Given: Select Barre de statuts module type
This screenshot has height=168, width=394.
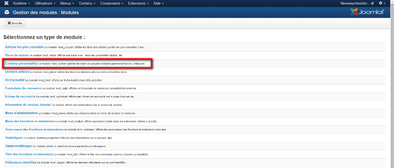Looking at the screenshot, I should tap(17, 55).
